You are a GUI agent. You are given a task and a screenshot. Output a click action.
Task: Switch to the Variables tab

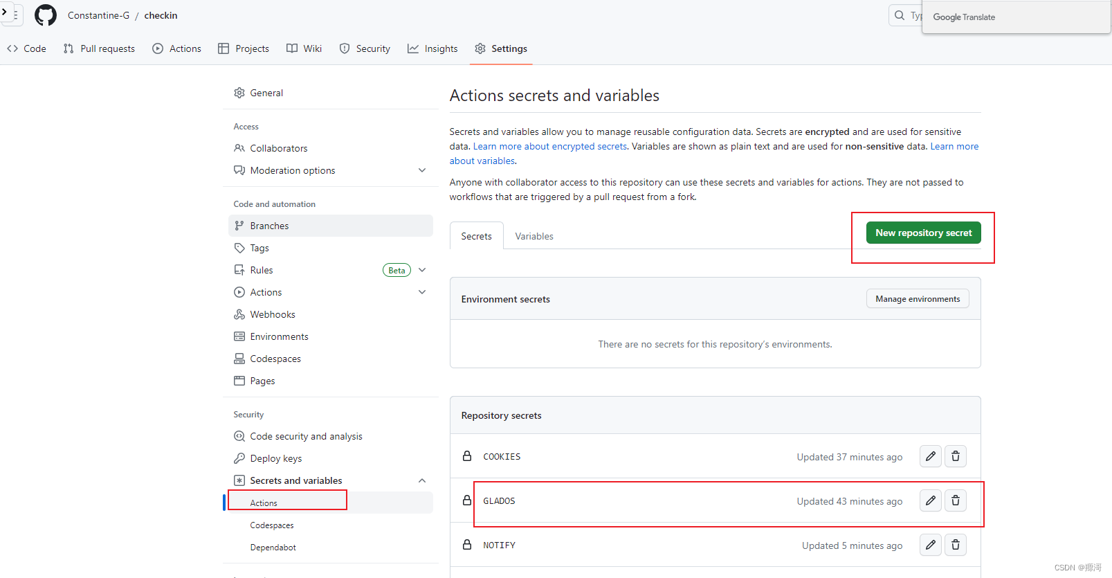534,236
